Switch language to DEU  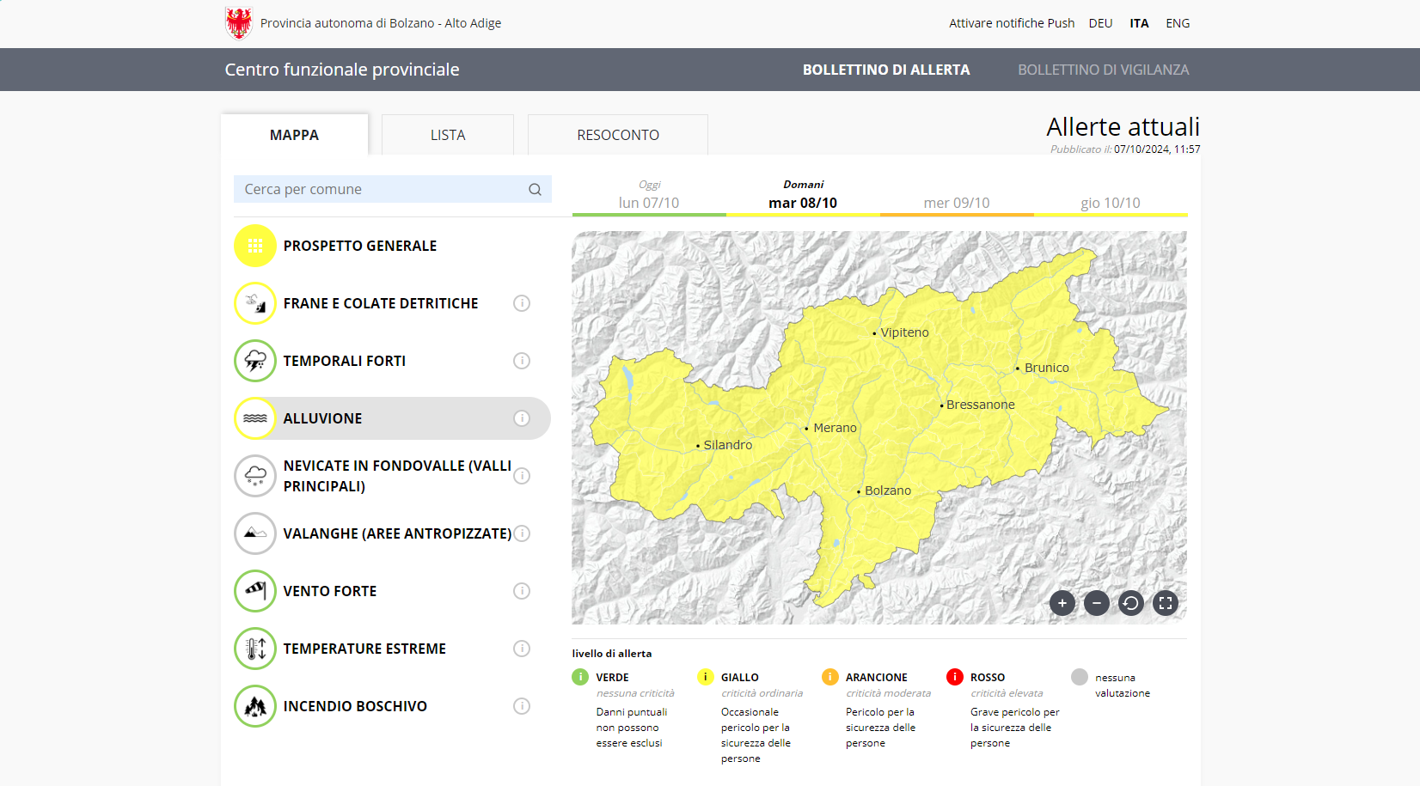tap(1100, 23)
